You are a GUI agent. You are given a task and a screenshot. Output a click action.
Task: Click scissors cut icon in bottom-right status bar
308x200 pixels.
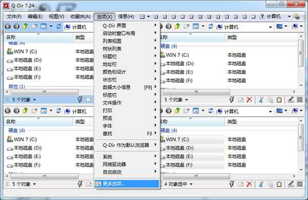tap(261, 184)
